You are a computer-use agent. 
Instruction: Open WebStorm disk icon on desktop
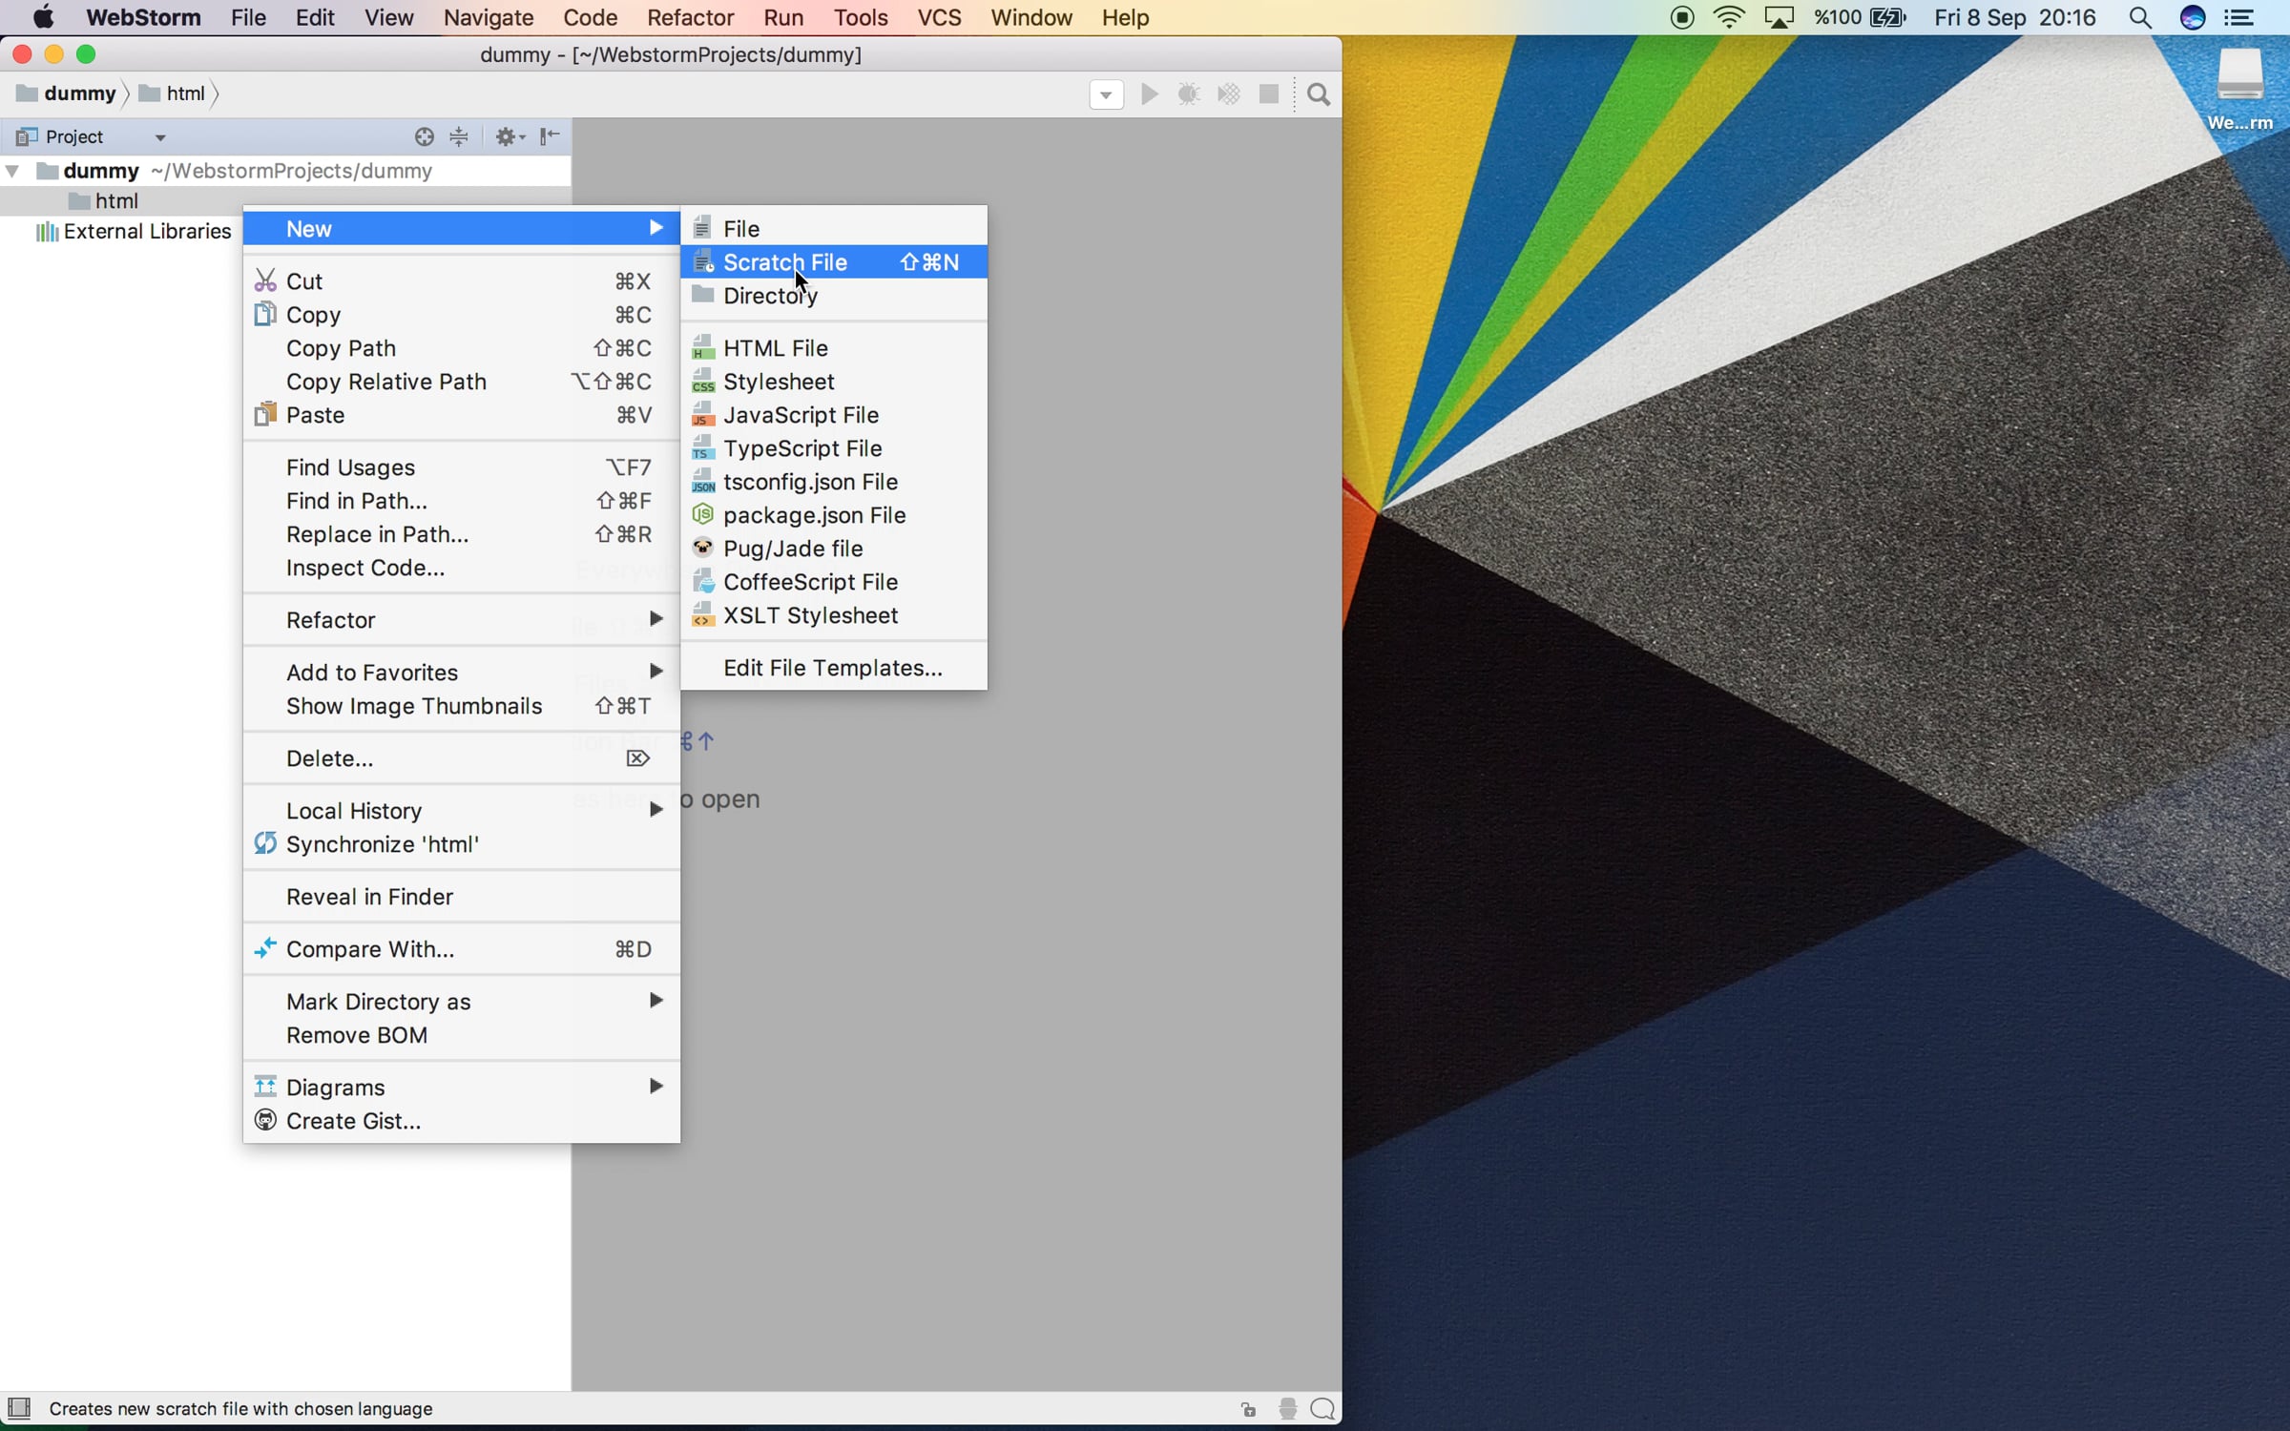(2240, 90)
